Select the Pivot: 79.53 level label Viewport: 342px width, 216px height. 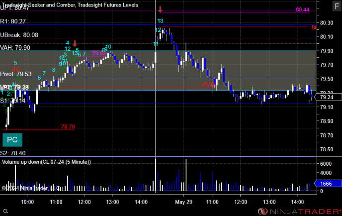[x=16, y=74]
